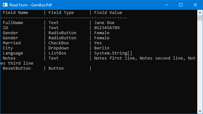Click the scrollbar down arrow
This screenshot has width=203, height=114.
coord(200,111)
